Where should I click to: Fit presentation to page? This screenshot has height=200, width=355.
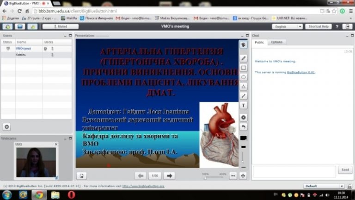point(243,176)
